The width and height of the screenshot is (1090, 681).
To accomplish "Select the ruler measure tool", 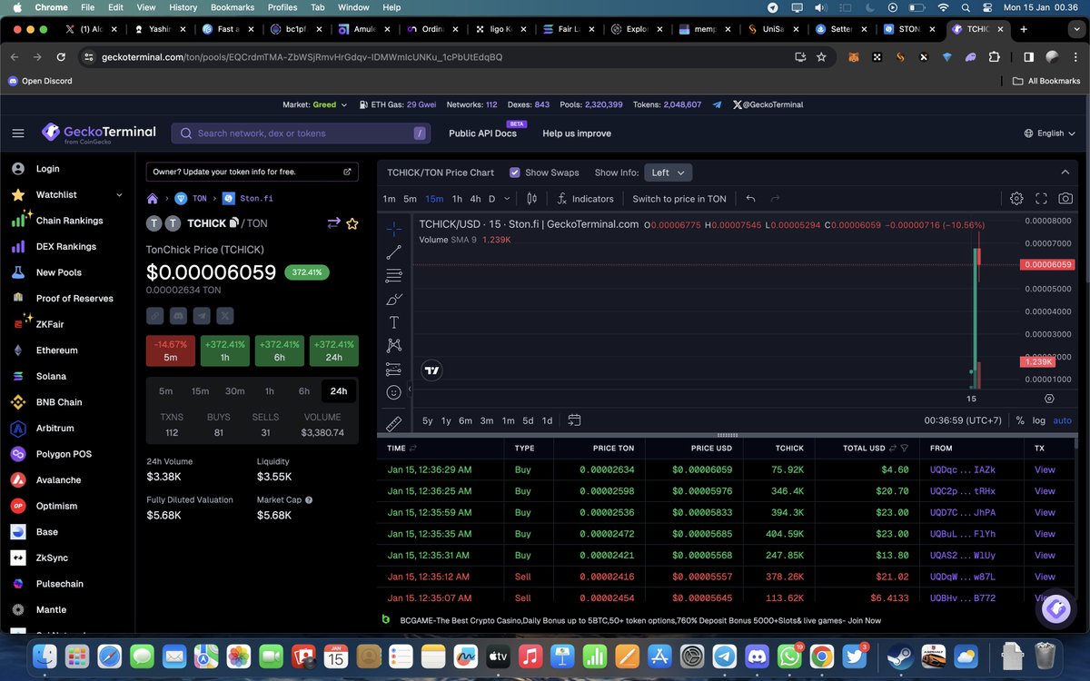I will pos(393,423).
